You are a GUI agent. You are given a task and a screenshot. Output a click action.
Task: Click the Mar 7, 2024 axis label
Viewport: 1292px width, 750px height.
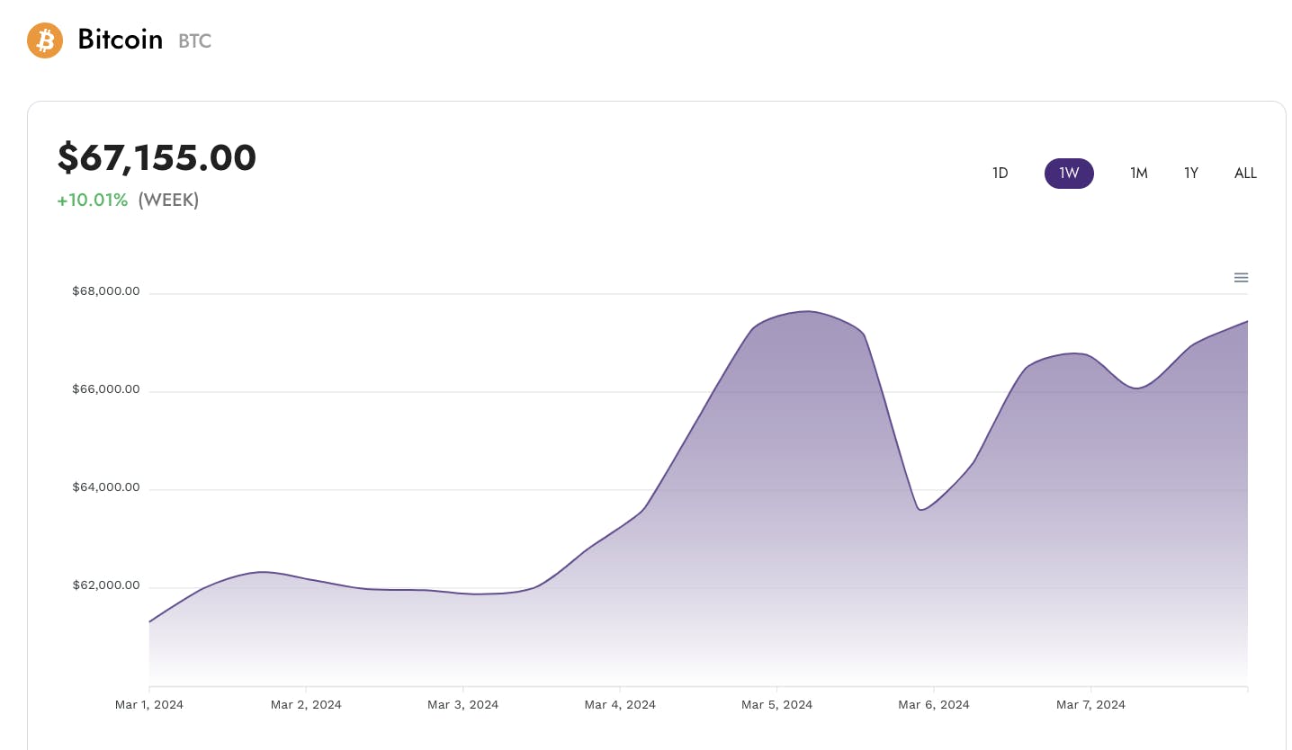click(1090, 705)
